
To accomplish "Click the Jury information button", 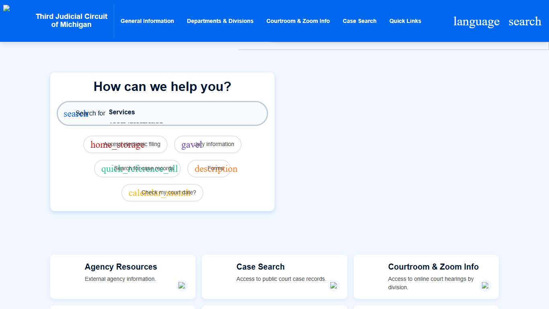I will pos(207,144).
